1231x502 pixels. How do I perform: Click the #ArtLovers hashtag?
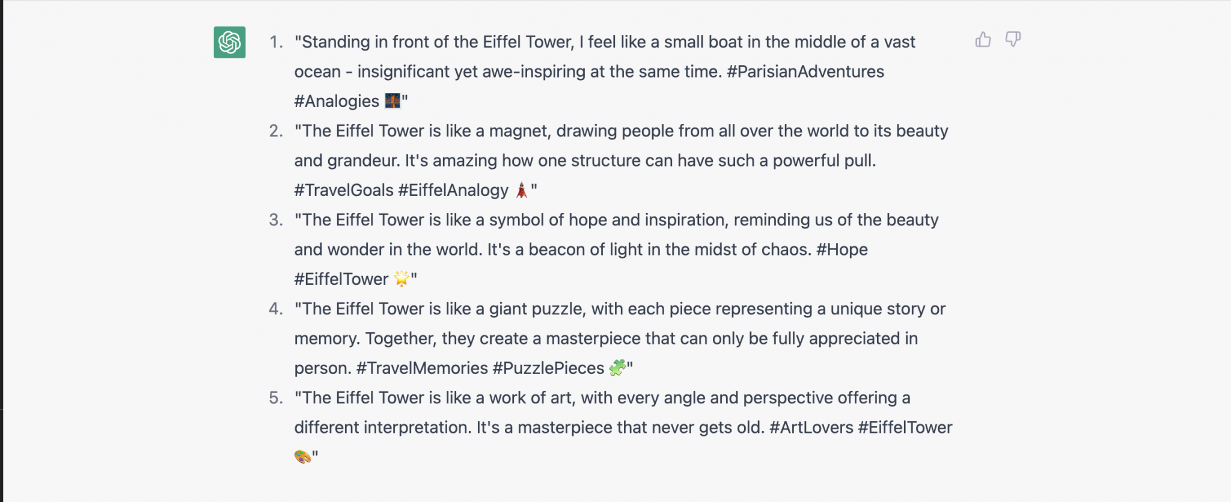(x=811, y=427)
